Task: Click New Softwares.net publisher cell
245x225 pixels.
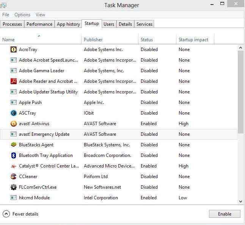Action: [x=102, y=187]
